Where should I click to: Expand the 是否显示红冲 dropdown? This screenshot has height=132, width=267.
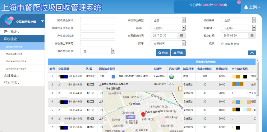coord(113,51)
